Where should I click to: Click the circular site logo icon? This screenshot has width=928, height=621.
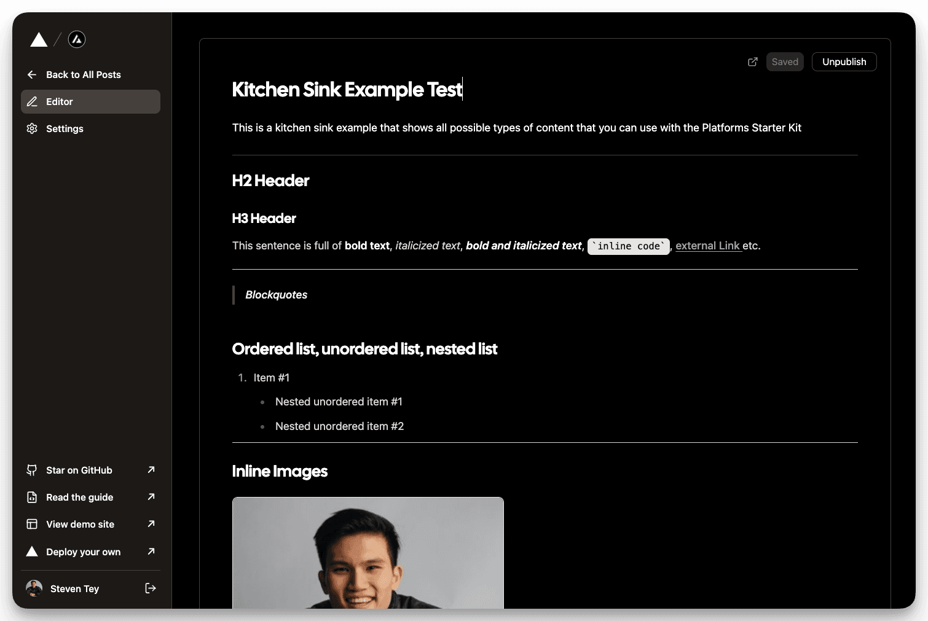[76, 40]
